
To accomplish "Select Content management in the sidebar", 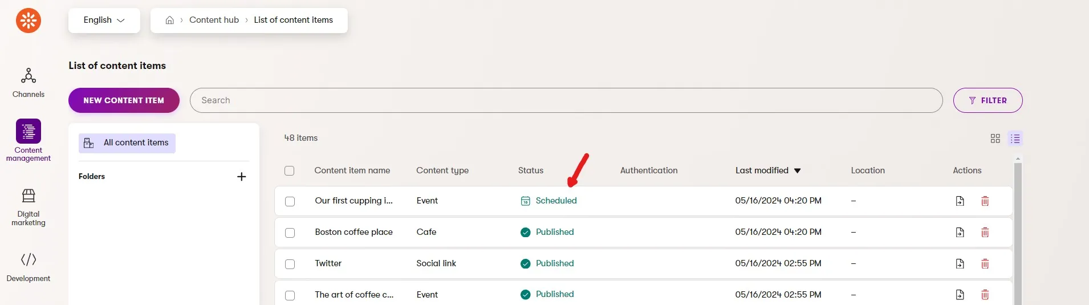I will [x=28, y=140].
